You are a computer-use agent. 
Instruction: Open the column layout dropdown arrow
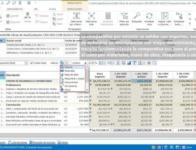pyautogui.click(x=113, y=63)
